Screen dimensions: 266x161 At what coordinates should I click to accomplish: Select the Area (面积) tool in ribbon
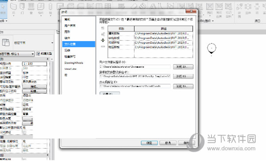click(210, 9)
